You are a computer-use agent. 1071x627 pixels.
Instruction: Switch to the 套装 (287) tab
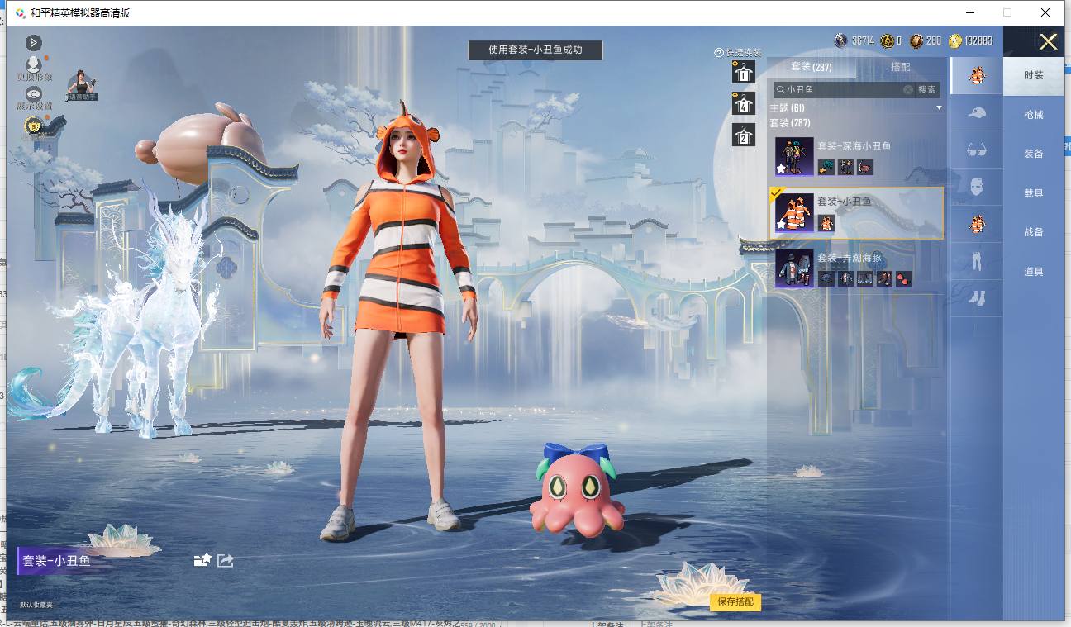[x=812, y=67]
